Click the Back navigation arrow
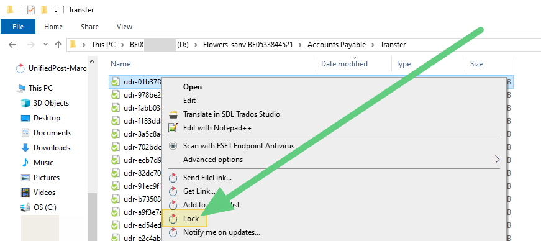 (x=12, y=45)
